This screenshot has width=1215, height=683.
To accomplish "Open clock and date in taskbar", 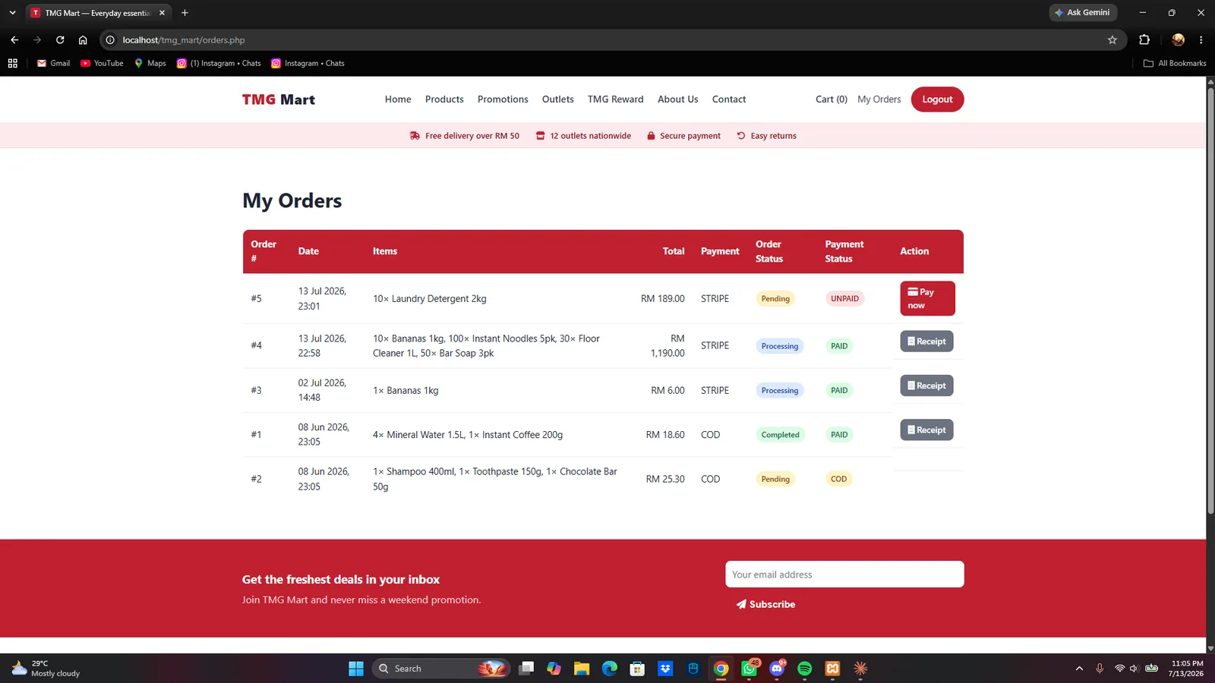I will [x=1186, y=669].
